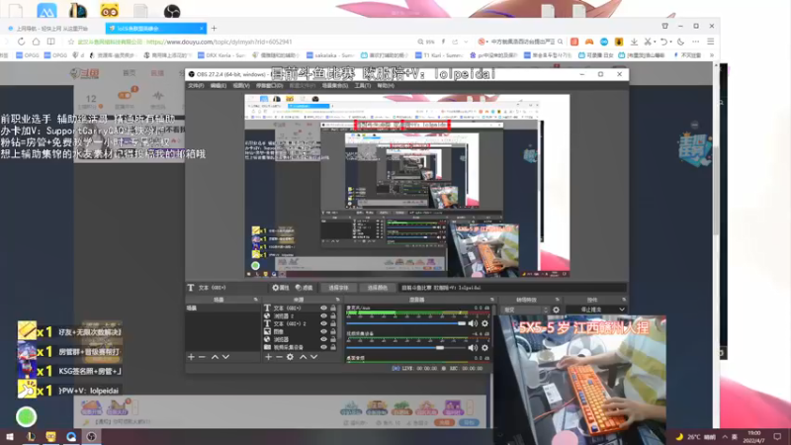Image resolution: width=791 pixels, height=445 pixels.
Task: Open the T1 Kari bookmark
Action: coord(438,55)
